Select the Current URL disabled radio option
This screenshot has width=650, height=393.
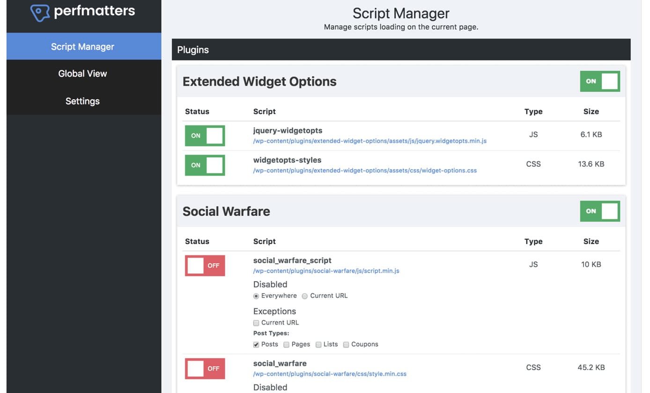[x=305, y=296]
